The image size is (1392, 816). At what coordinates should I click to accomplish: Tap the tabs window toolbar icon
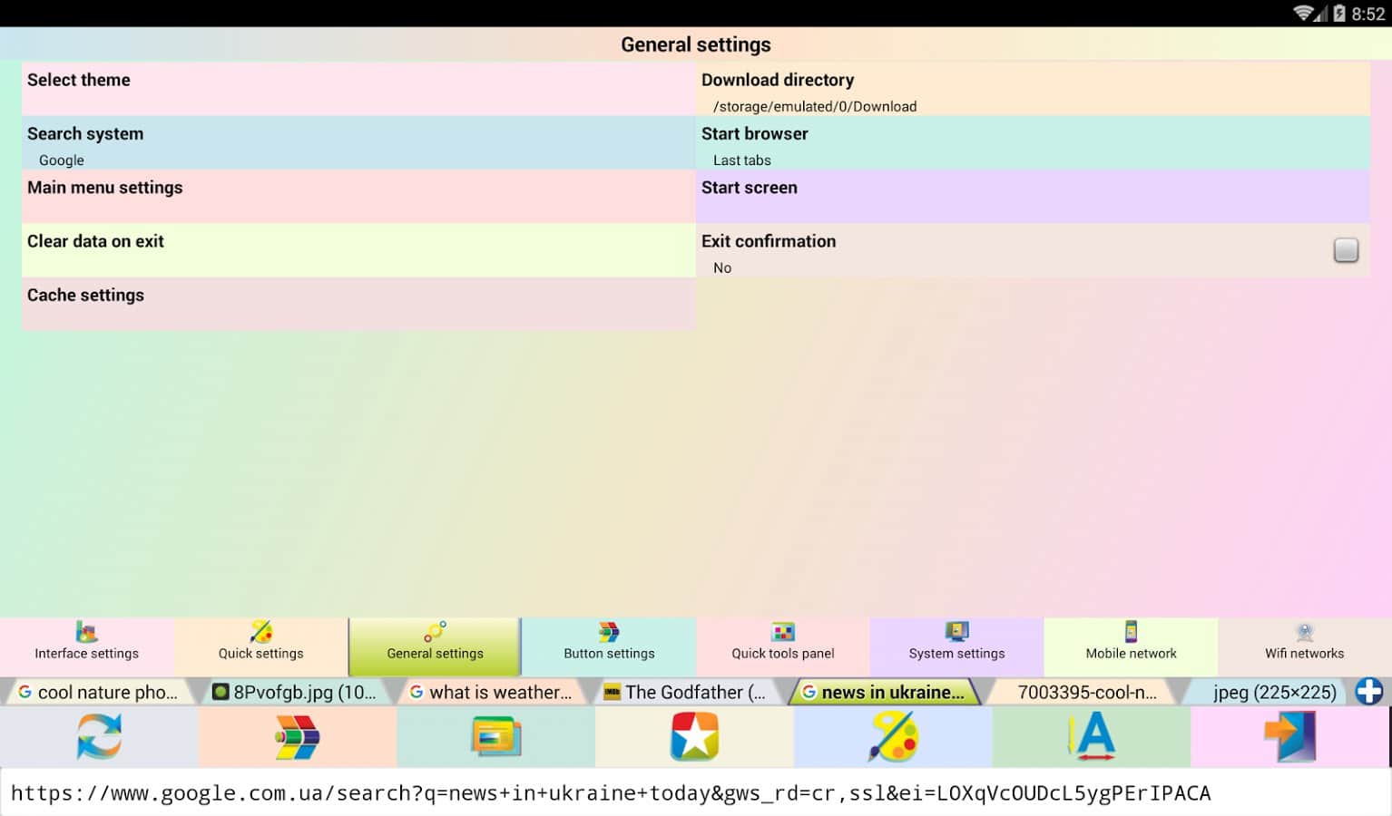coord(495,736)
